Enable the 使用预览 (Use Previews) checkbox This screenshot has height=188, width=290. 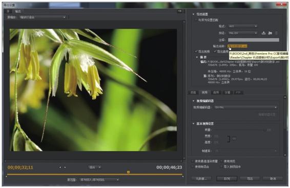pyautogui.click(x=221, y=161)
